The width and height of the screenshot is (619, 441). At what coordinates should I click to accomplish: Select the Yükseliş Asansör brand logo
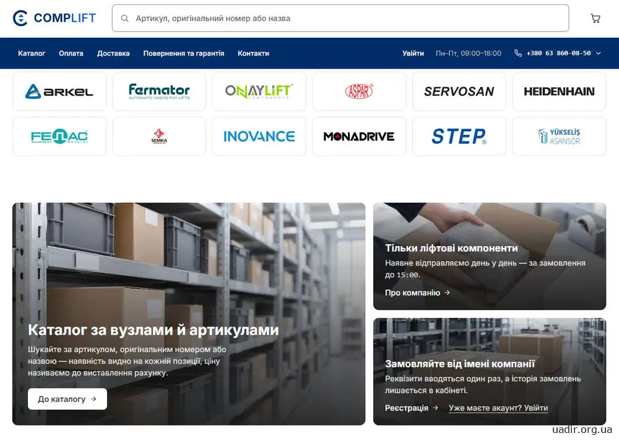[559, 136]
